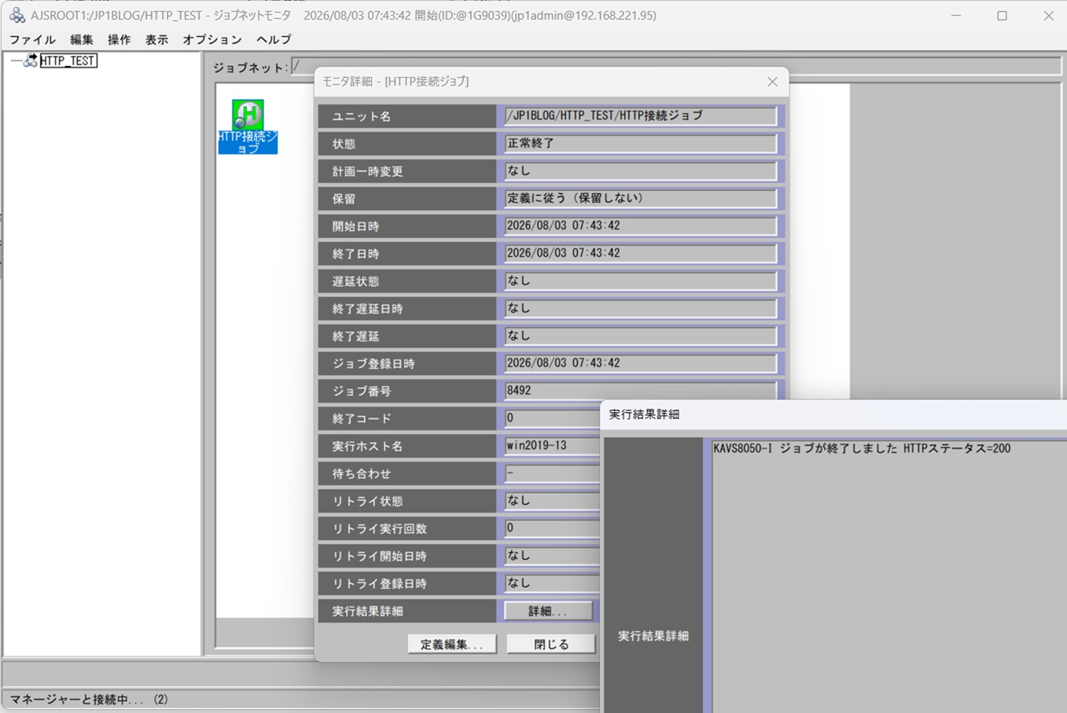Select the HTTP接続ジョブ job icon
This screenshot has width=1067, height=713.
point(248,126)
